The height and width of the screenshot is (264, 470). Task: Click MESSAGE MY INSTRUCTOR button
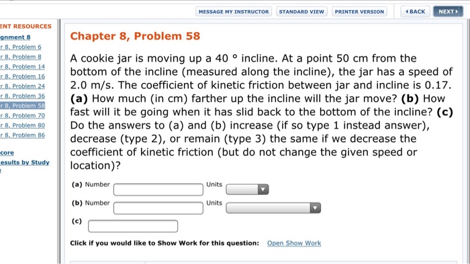234,11
